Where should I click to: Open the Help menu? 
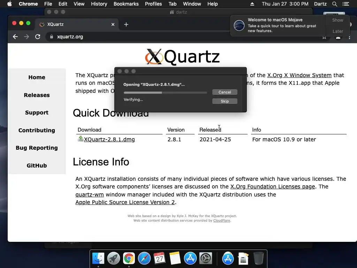tap(212, 4)
